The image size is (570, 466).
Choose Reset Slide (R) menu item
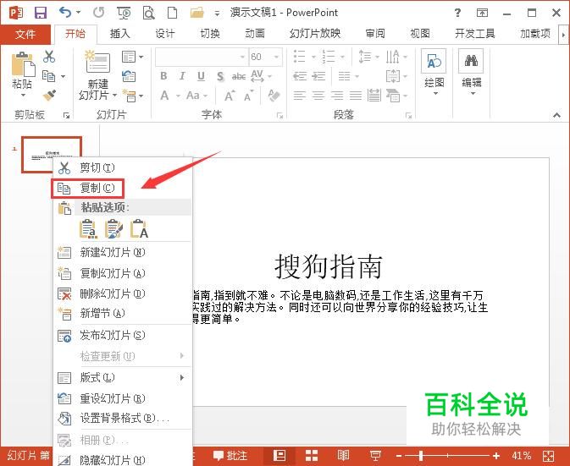click(122, 399)
